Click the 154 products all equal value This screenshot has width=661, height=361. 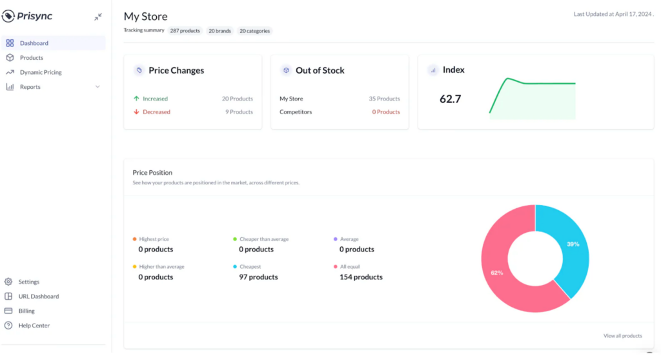(361, 277)
